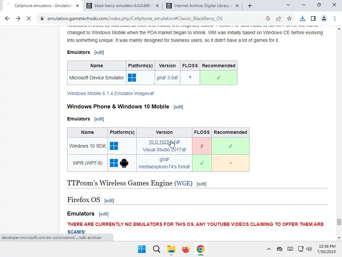Go back to the previous page
This screenshot has height=257, width=342.
click(7, 19)
